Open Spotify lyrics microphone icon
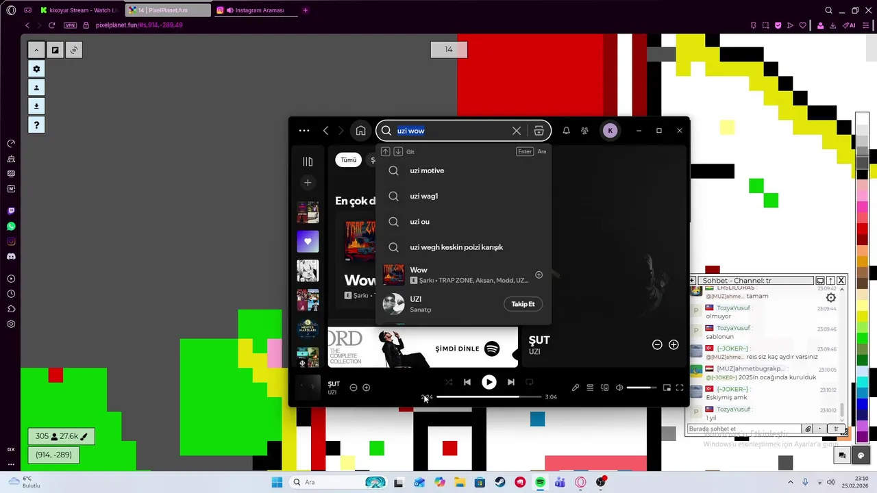 click(576, 388)
